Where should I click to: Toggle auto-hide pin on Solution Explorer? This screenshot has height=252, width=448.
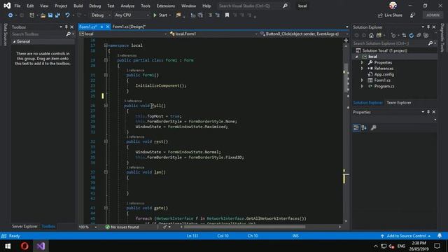(x=428, y=27)
